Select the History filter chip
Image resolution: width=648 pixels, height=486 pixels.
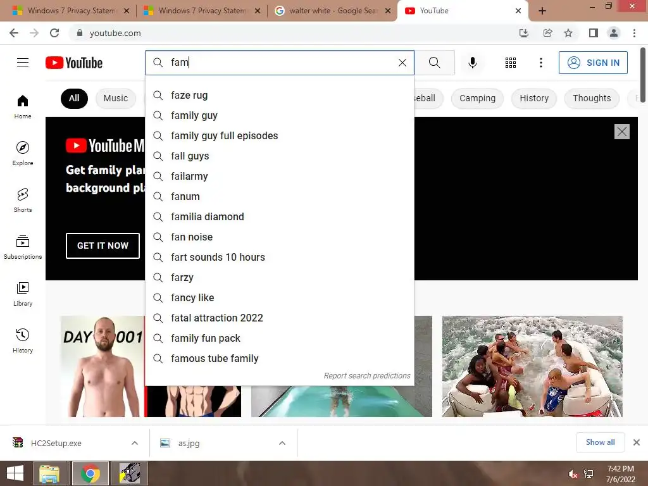pyautogui.click(x=534, y=98)
